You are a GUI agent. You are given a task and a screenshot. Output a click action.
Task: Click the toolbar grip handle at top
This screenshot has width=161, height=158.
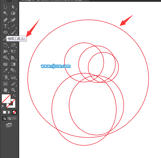pos(9,1)
